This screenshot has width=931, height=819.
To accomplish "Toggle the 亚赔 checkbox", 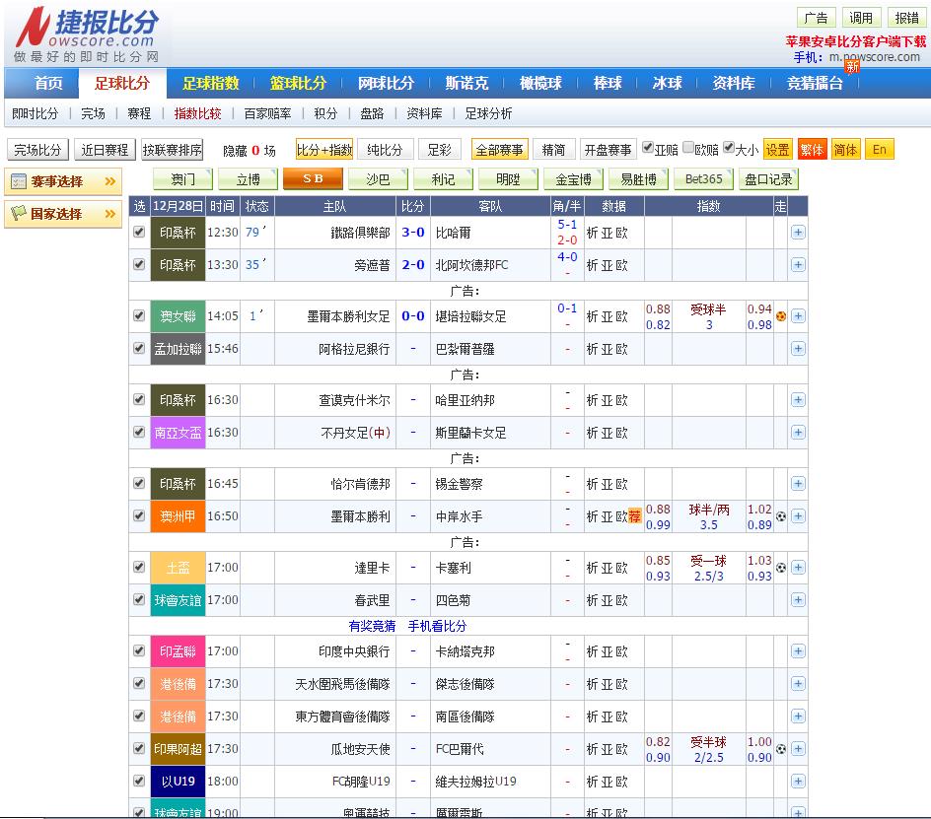I will pyautogui.click(x=648, y=147).
